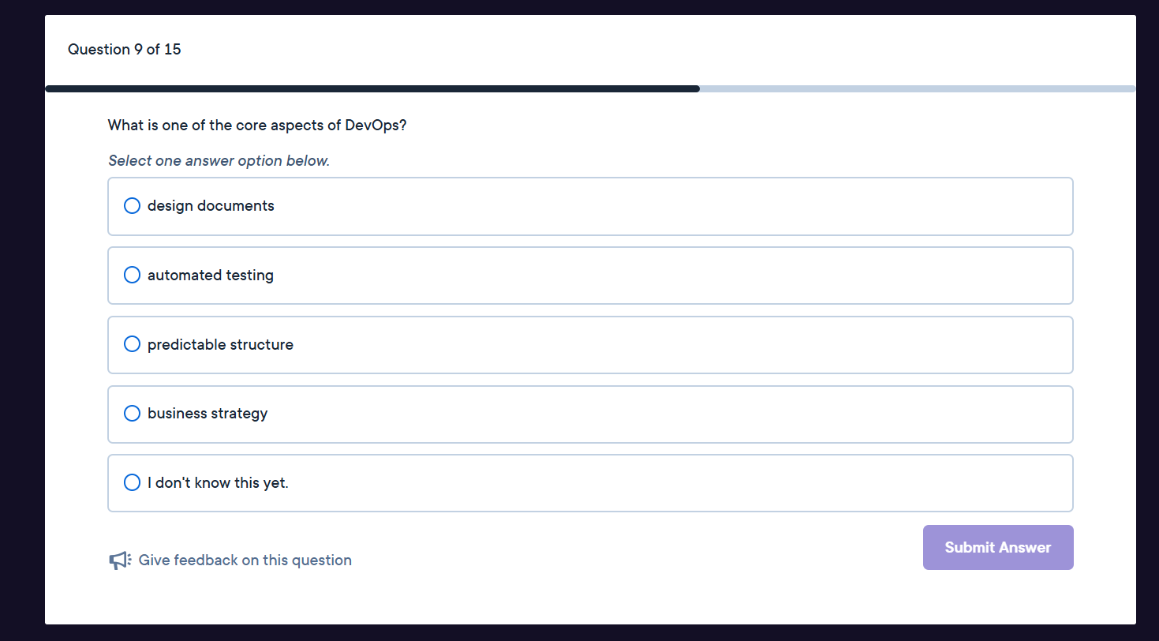Viewport: 1159px width, 641px height.
Task: Choose the automated testing radio button
Action: pos(133,276)
